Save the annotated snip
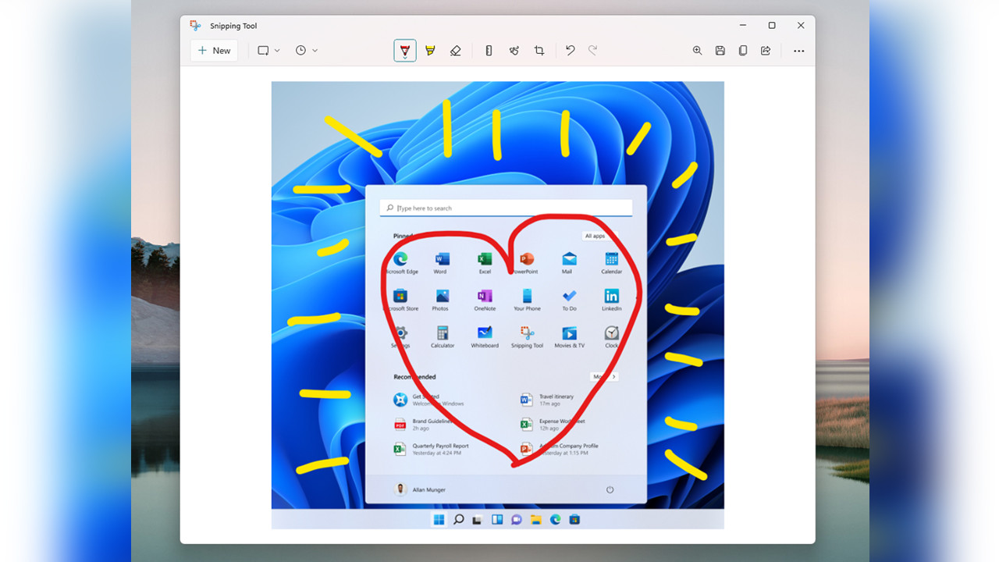This screenshot has width=999, height=562. (720, 50)
